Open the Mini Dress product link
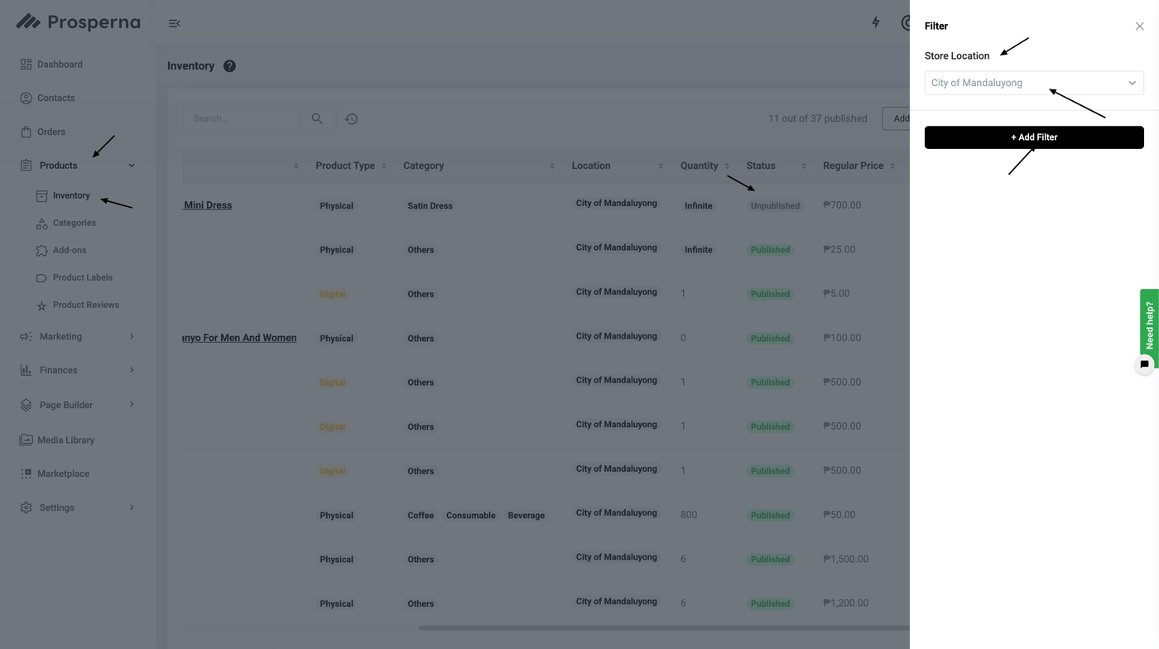Screen dimensions: 1159x649 (x=208, y=205)
